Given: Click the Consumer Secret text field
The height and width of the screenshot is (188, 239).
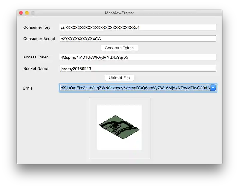Looking at the screenshot, I should pyautogui.click(x=138, y=39).
